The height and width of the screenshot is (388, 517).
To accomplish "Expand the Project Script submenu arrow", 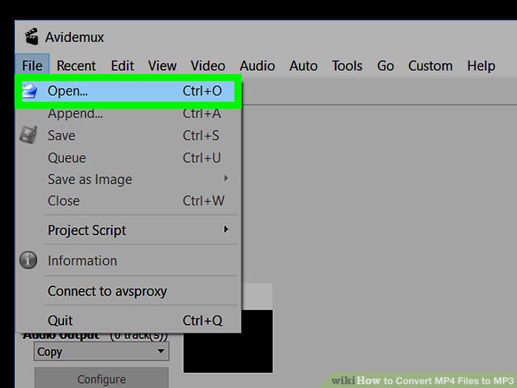I will click(227, 230).
